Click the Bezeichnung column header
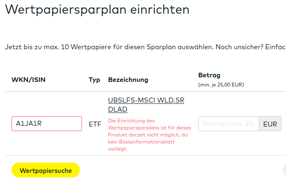This screenshot has width=286, height=182. (x=128, y=80)
